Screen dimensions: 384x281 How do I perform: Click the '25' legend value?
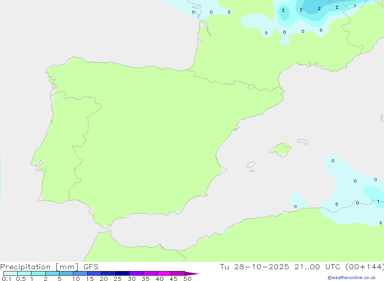(118, 279)
